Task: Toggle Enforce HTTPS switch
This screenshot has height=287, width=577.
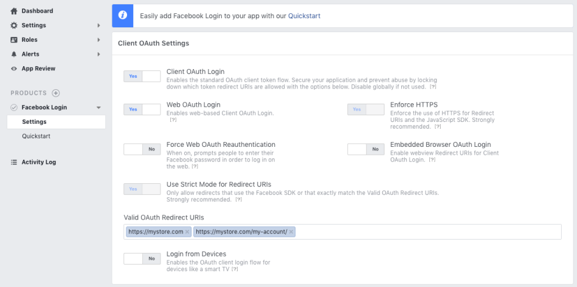Action: tap(366, 109)
